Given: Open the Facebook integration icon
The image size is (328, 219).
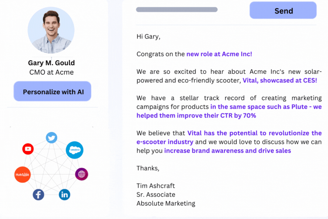Looking at the screenshot, I should tap(38, 194).
